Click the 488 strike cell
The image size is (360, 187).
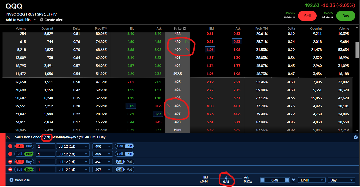(177, 34)
